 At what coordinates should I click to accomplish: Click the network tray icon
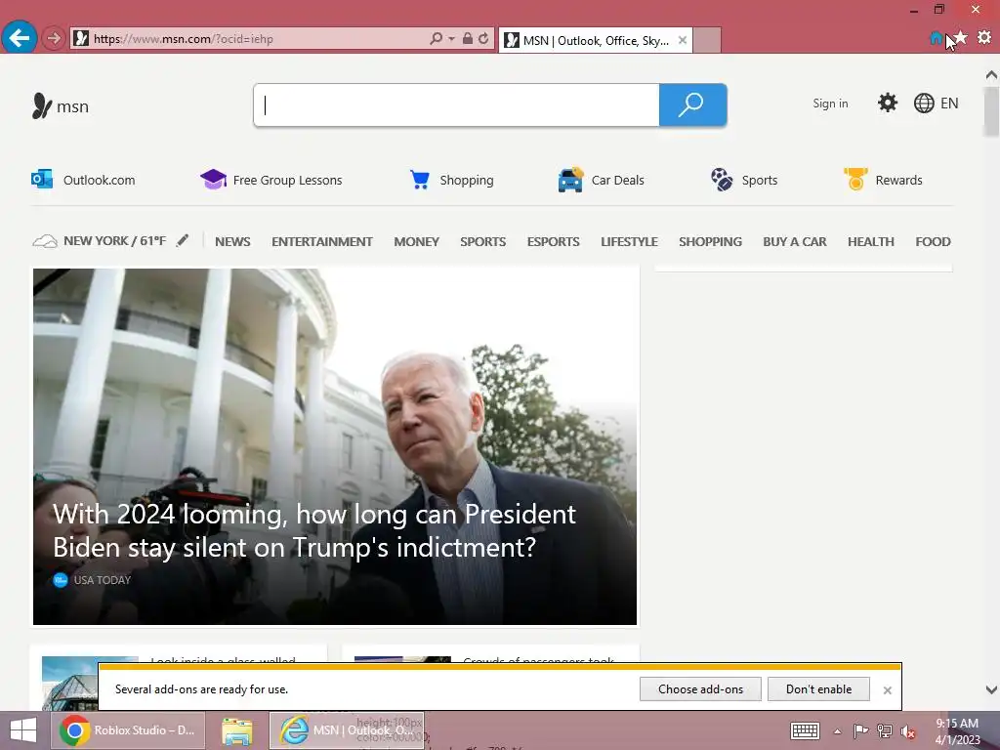(x=884, y=730)
